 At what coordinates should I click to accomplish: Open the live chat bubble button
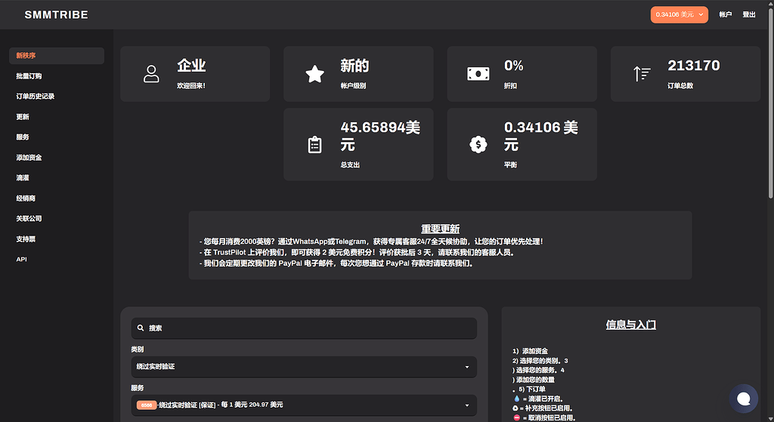click(x=744, y=399)
